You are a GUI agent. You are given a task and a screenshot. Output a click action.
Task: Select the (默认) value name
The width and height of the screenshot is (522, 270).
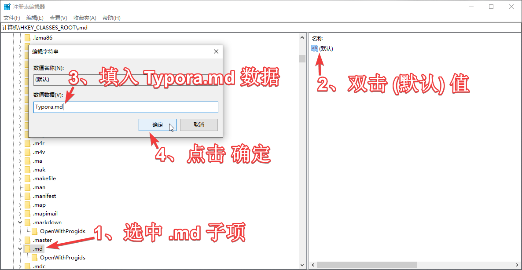point(326,48)
